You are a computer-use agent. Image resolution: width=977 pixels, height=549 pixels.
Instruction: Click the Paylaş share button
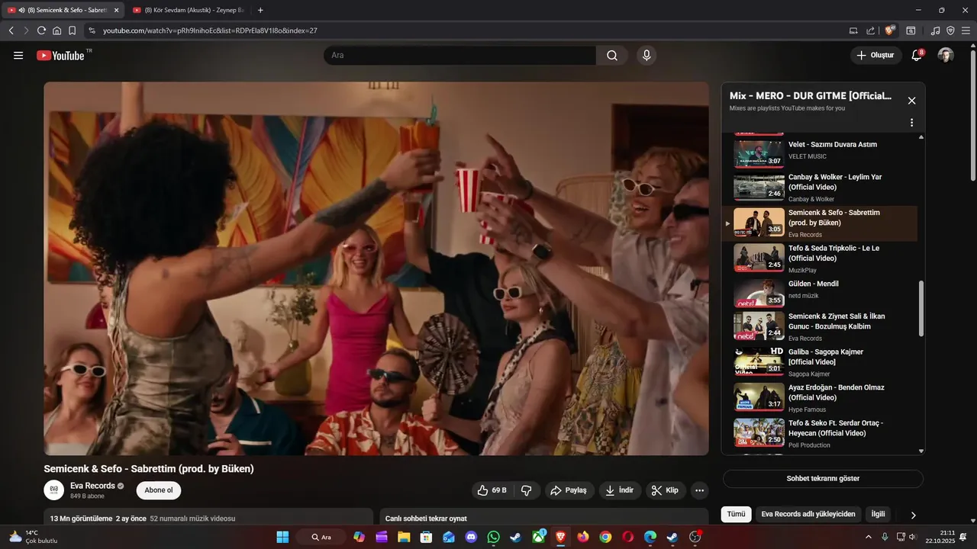[x=568, y=490]
